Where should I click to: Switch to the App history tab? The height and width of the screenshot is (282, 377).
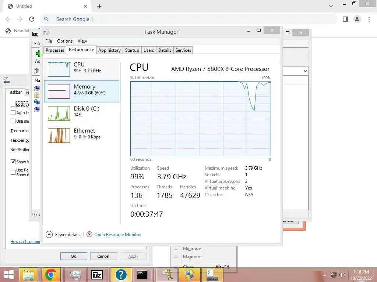[x=109, y=50]
